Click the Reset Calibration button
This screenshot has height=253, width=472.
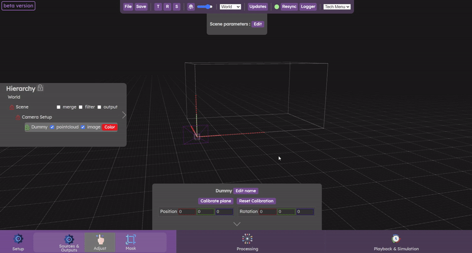pyautogui.click(x=255, y=201)
